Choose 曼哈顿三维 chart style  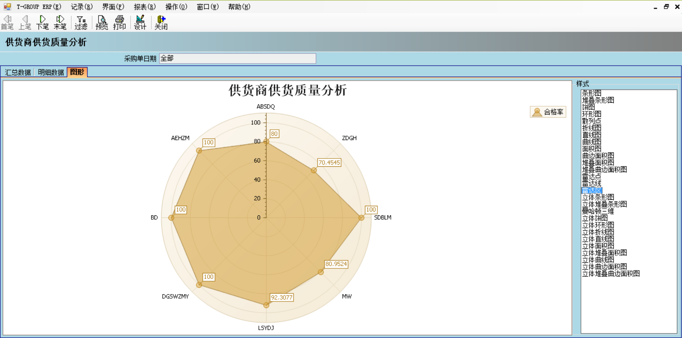point(598,211)
